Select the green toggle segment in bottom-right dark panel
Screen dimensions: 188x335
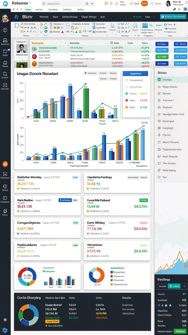174,286
